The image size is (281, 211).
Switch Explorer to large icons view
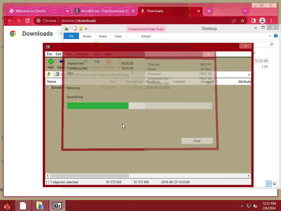[x=275, y=184]
